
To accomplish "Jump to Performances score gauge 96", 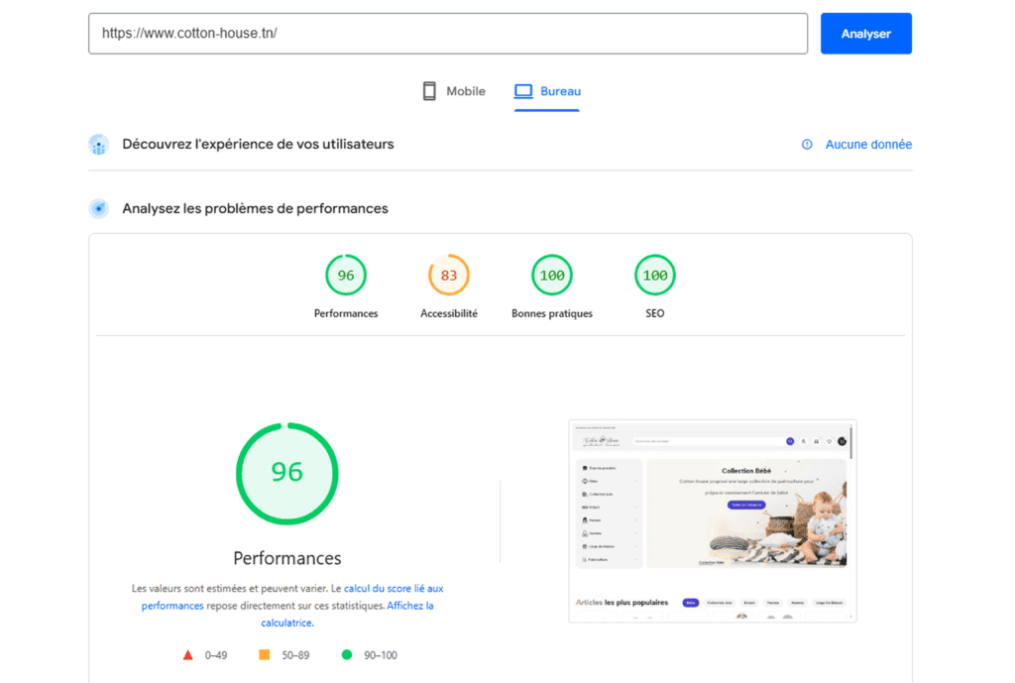I will [x=346, y=276].
